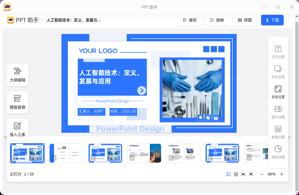This screenshot has height=195, width=299.
Task: Minimize the PPT 助手 window
Action: (264, 7)
